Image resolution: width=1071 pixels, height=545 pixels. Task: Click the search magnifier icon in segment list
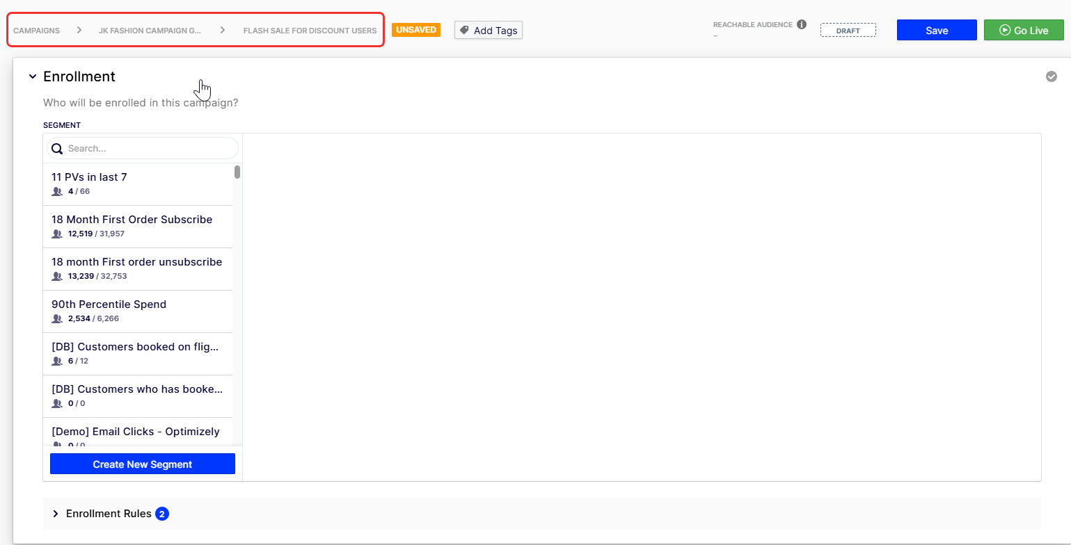point(57,149)
